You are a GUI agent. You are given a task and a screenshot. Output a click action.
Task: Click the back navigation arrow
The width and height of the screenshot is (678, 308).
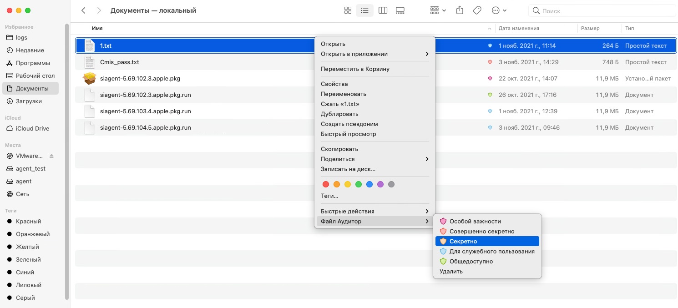tap(83, 10)
